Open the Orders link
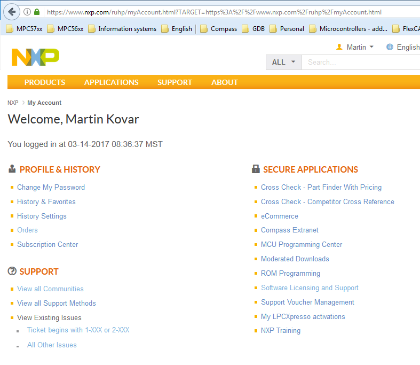 [27, 230]
